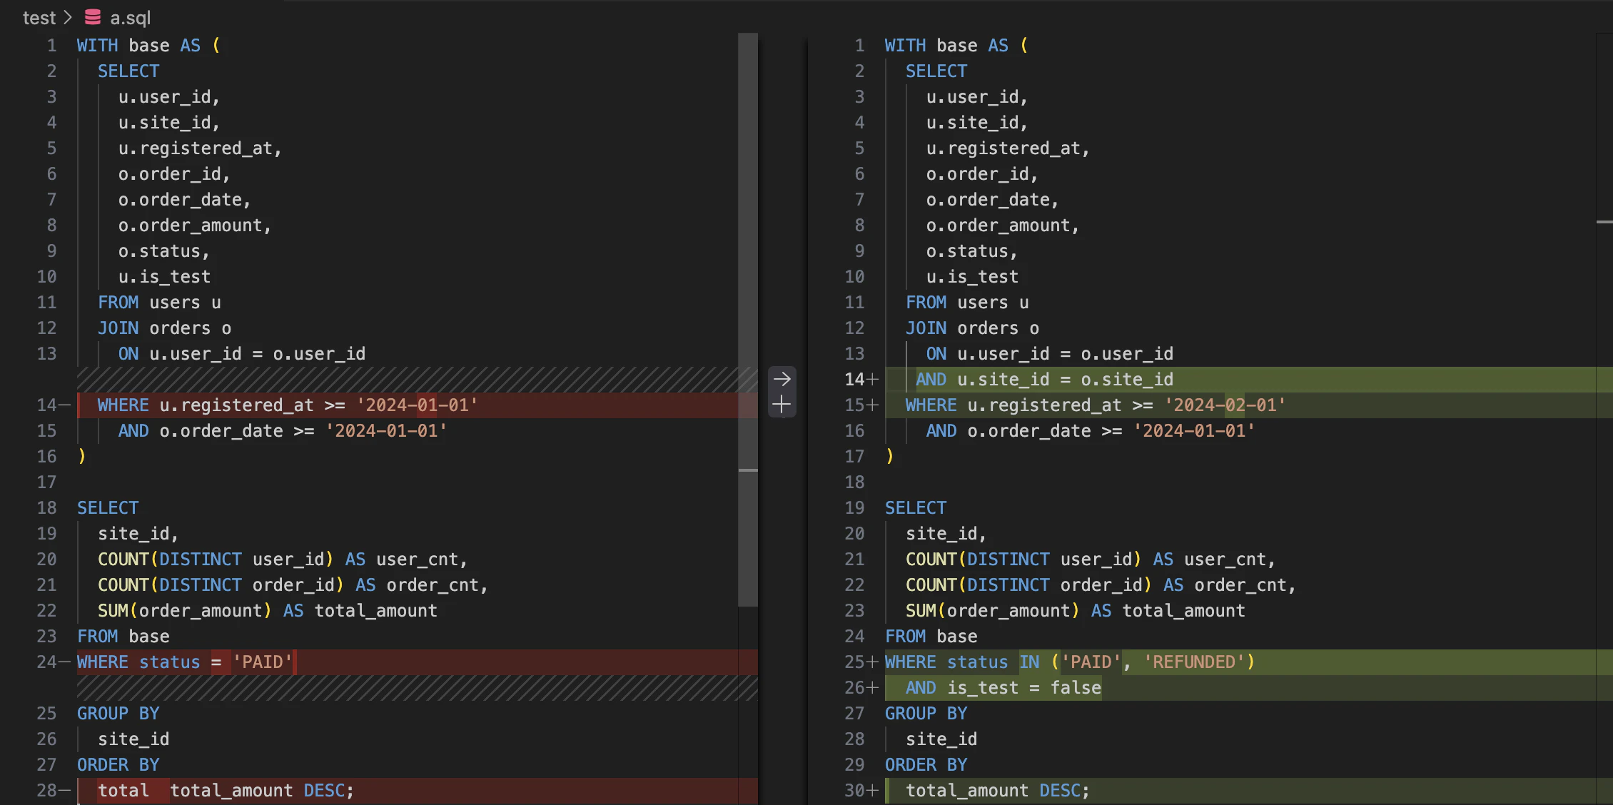The width and height of the screenshot is (1613, 805).
Task: Click the 'REFUNDED' string in right pane
Action: (1193, 662)
